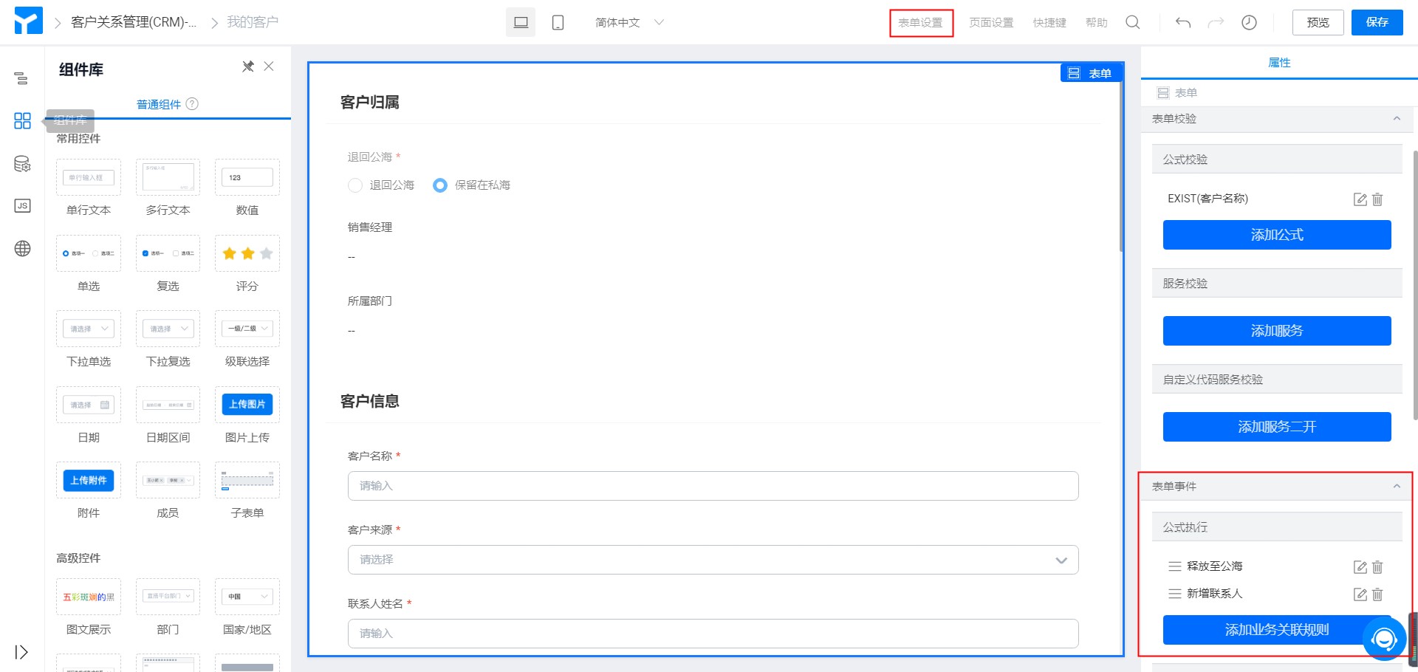This screenshot has width=1418, height=672.
Task: Click the 保存 button
Action: pyautogui.click(x=1377, y=22)
